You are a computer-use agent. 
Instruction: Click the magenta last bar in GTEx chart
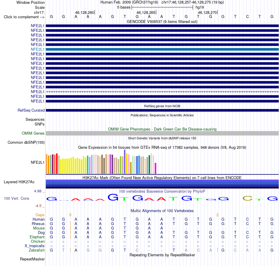[x=156, y=168]
